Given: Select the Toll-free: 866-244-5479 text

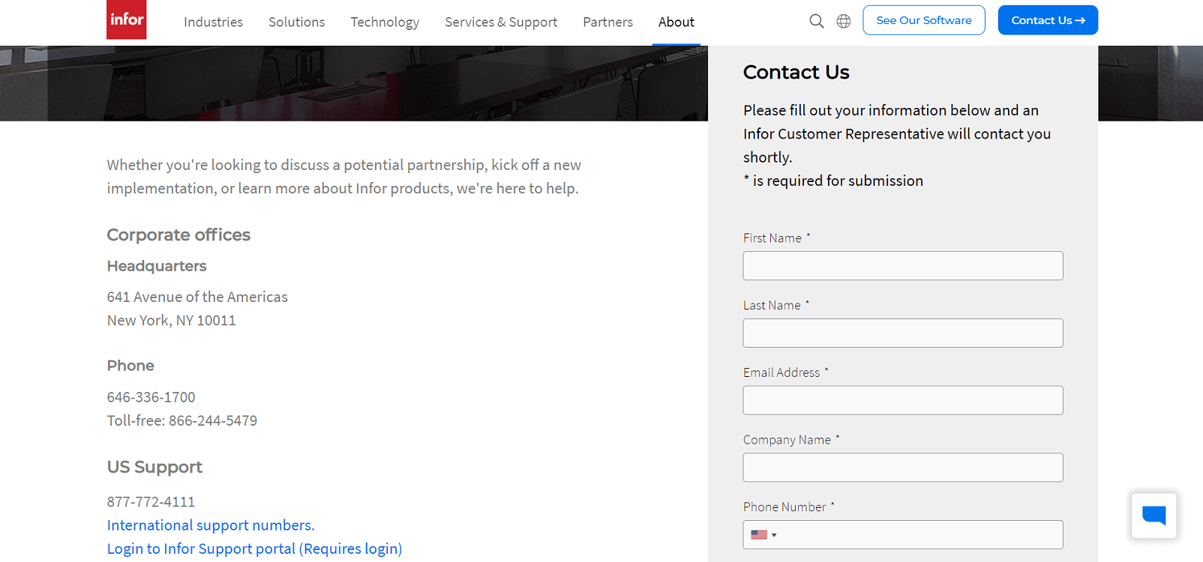Looking at the screenshot, I should coord(181,420).
